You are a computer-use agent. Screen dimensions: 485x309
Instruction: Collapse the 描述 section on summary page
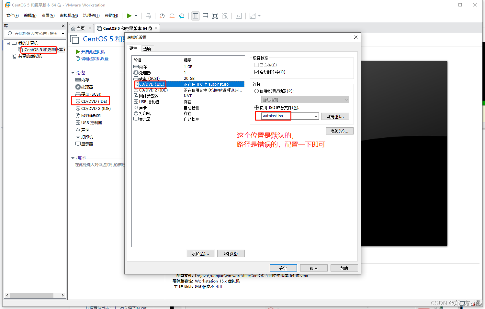click(x=73, y=158)
